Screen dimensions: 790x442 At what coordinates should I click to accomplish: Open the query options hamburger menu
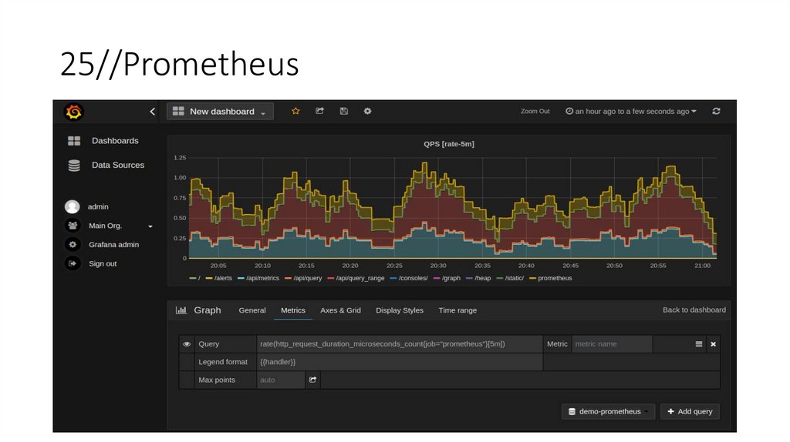[699, 344]
